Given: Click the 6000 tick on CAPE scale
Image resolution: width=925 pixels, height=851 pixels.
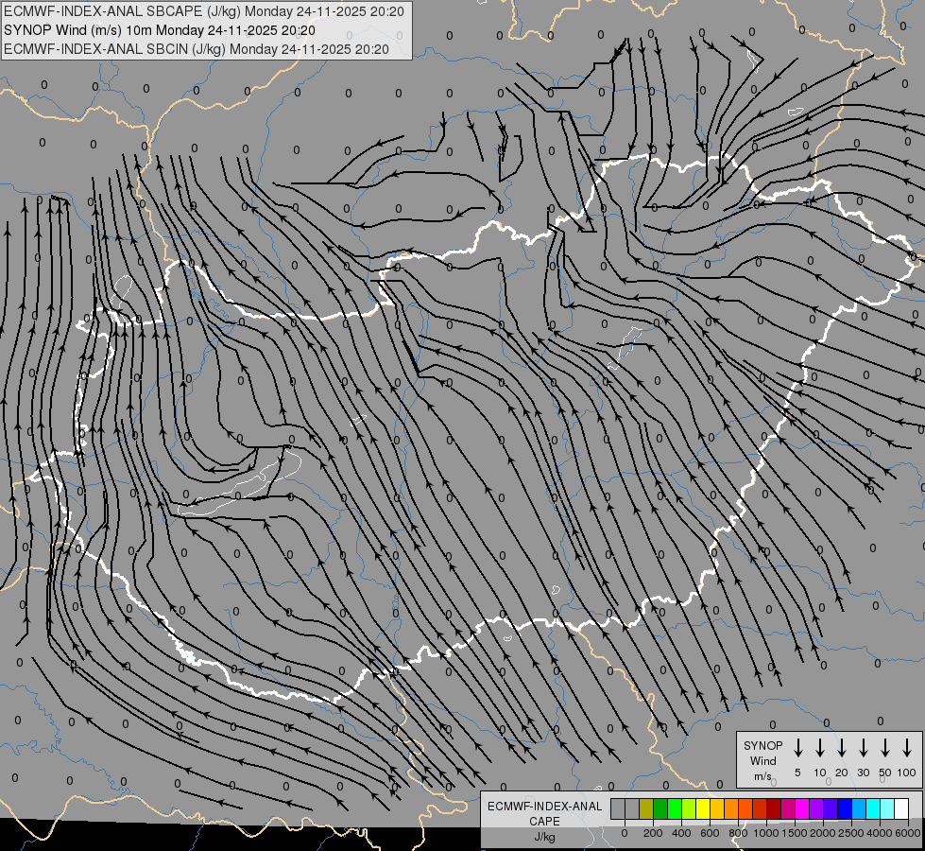Looking at the screenshot, I should point(908,833).
